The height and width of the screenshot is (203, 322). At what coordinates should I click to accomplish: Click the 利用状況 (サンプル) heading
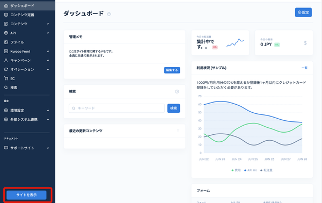[211, 68]
